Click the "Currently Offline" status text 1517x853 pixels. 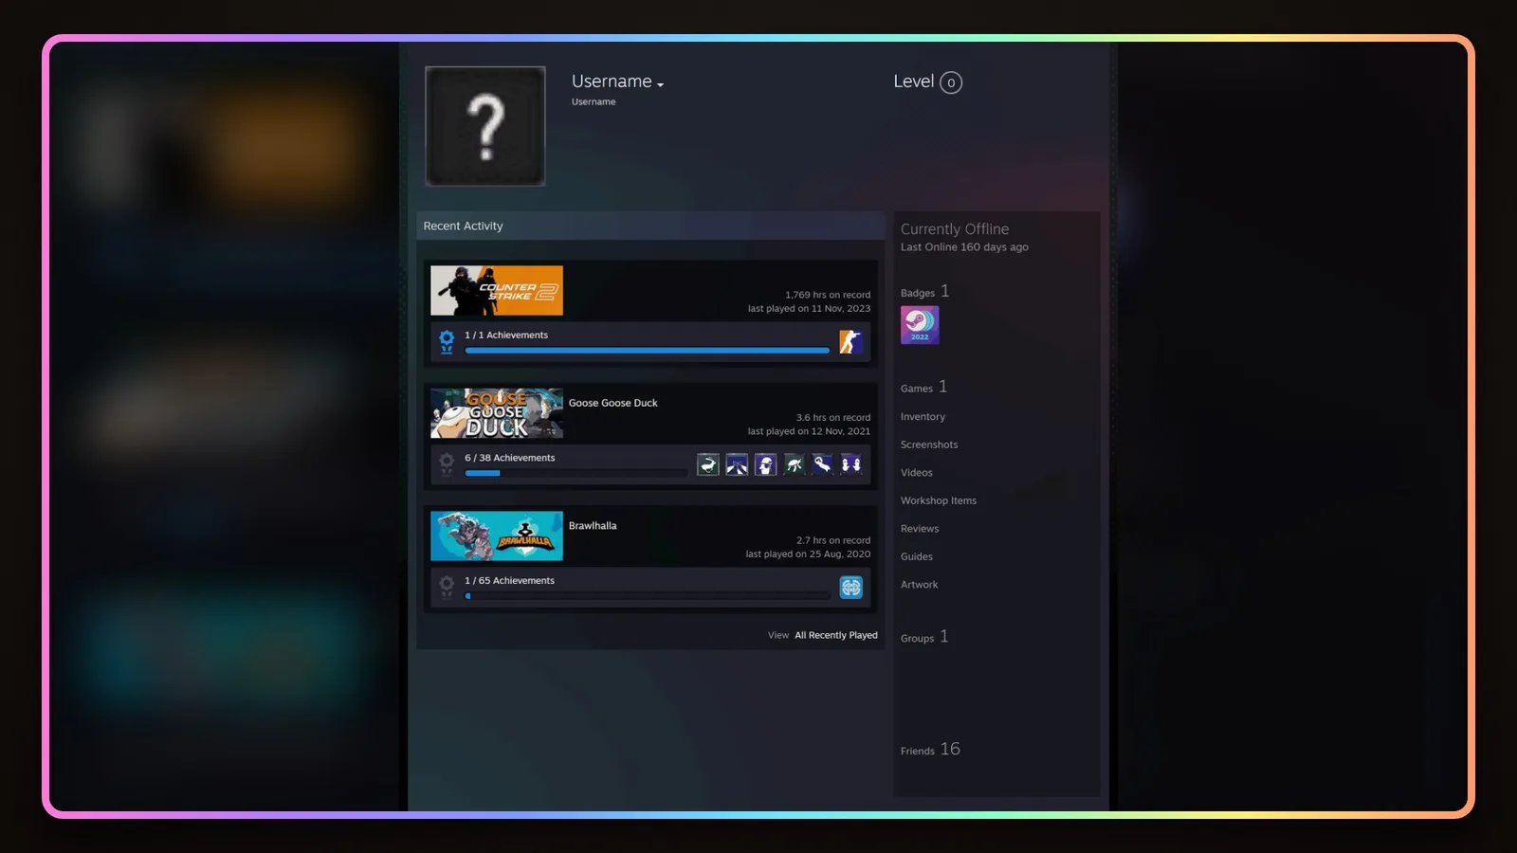click(955, 229)
